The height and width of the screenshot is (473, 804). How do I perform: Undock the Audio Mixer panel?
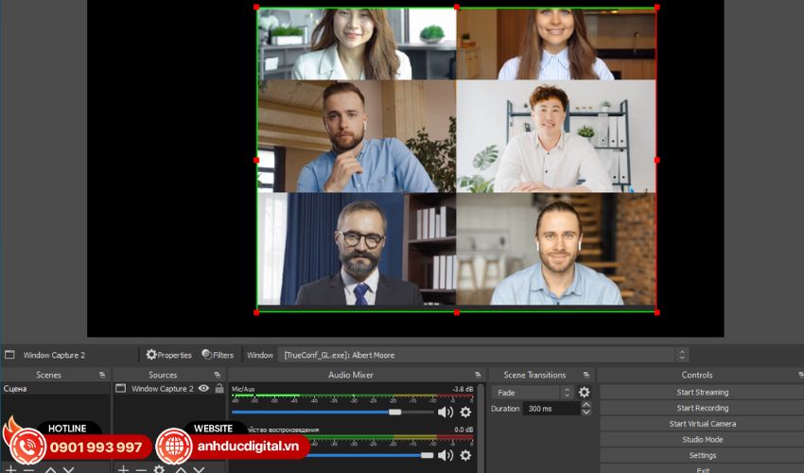(478, 376)
